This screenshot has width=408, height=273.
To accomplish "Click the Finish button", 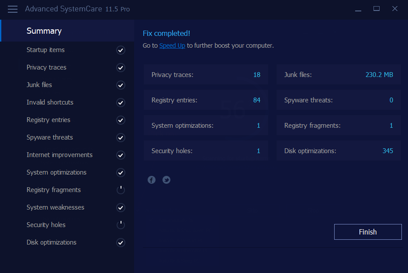I will click(x=368, y=232).
